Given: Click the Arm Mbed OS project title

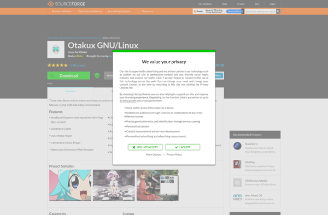Looking at the screenshot, I should [x=253, y=195].
